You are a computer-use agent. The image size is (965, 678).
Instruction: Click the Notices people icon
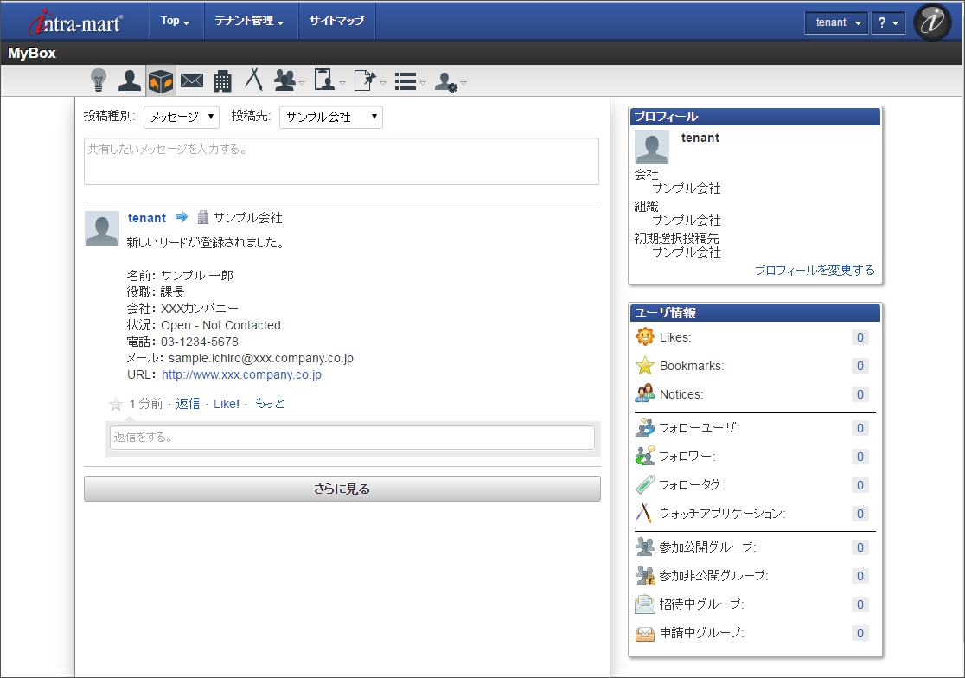pyautogui.click(x=645, y=393)
